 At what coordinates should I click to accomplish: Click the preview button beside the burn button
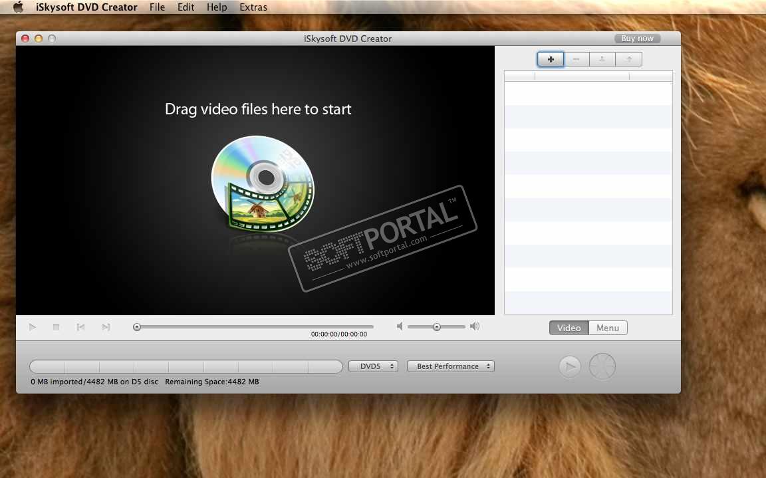pyautogui.click(x=570, y=366)
